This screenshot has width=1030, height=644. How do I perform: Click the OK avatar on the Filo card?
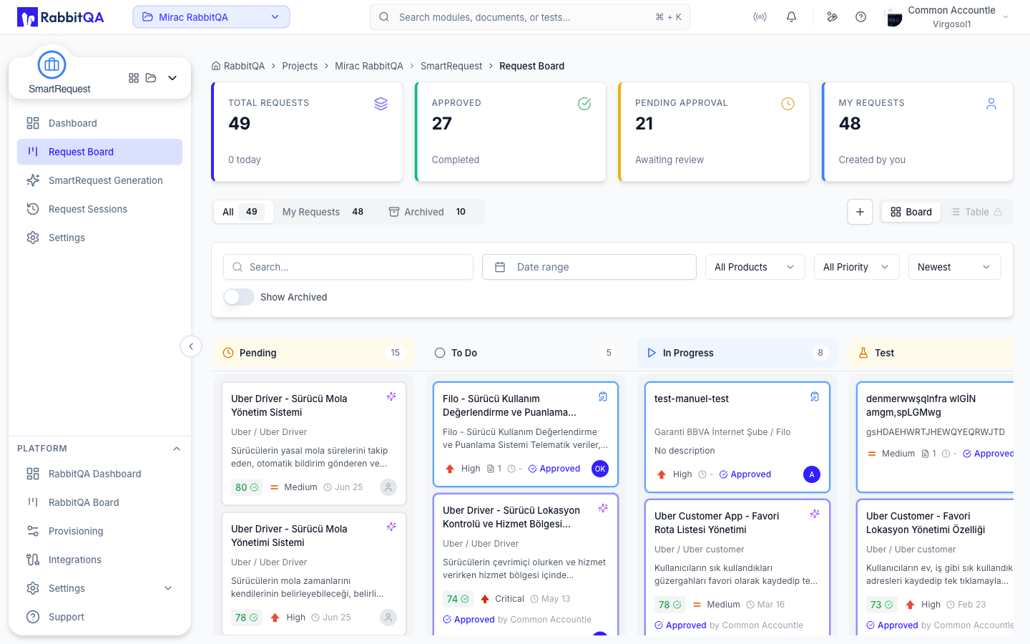600,469
